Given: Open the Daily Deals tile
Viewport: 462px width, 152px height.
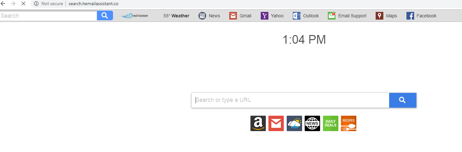Looking at the screenshot, I should coord(331,123).
